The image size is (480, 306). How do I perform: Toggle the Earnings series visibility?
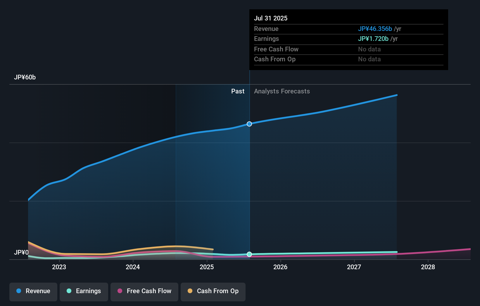(x=84, y=291)
